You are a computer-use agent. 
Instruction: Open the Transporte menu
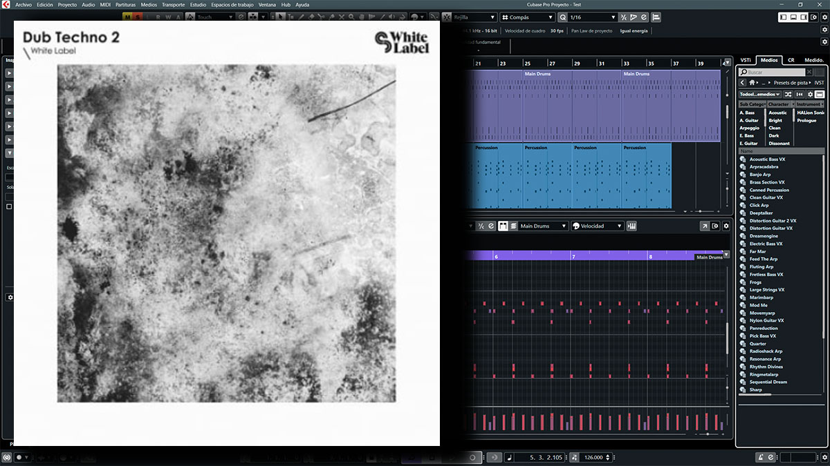point(173,4)
